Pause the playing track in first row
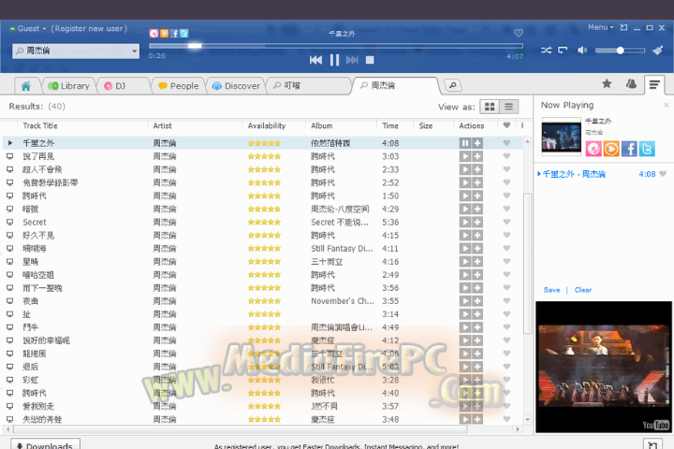This screenshot has width=674, height=449. [x=464, y=143]
